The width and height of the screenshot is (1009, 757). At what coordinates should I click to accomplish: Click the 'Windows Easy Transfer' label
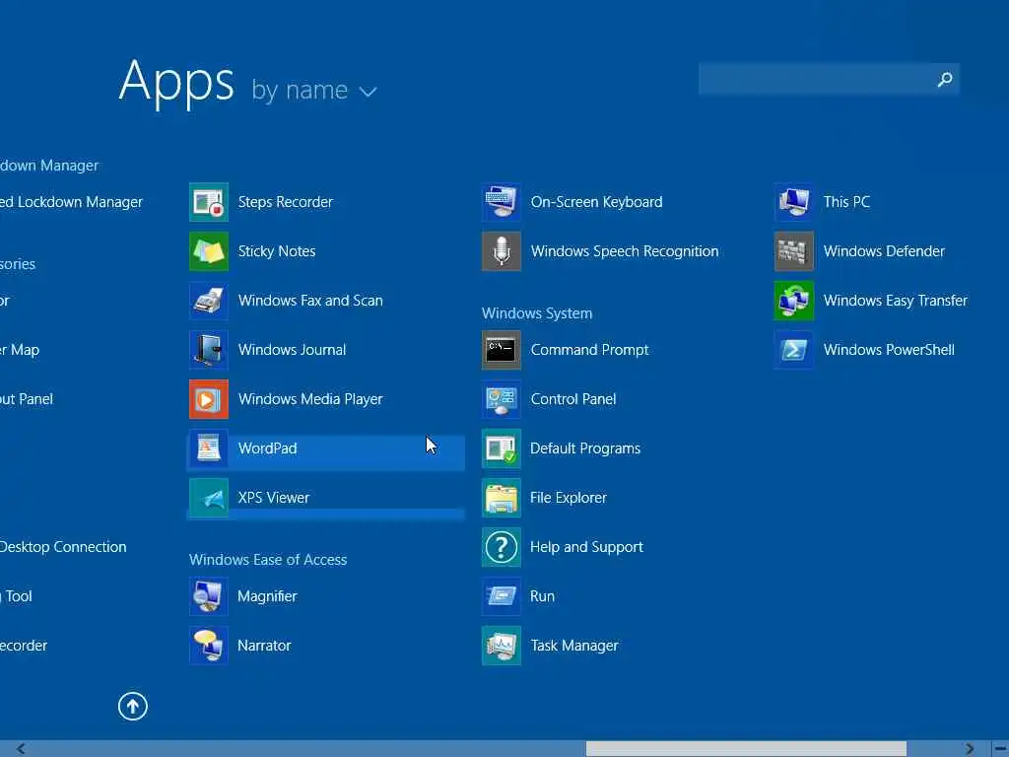coord(895,301)
